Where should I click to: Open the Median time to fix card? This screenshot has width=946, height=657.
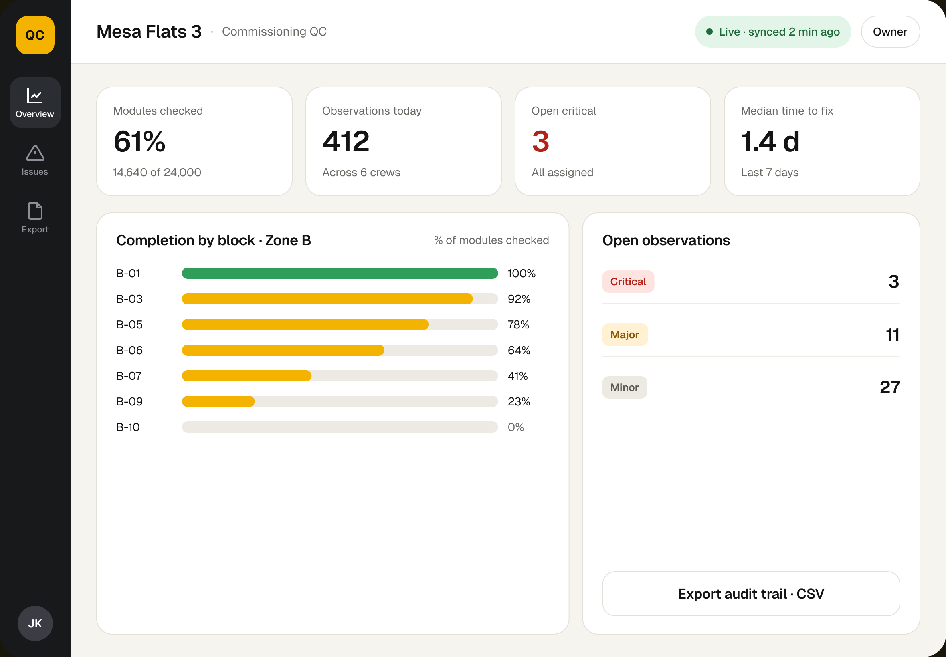click(x=822, y=141)
